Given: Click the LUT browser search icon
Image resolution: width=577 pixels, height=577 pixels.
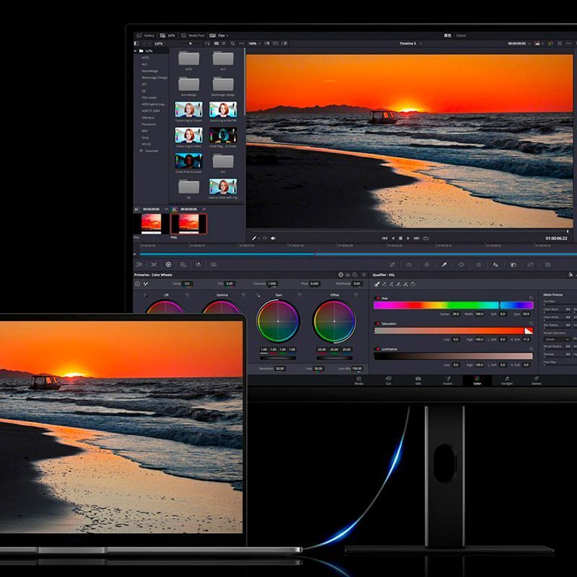Looking at the screenshot, I should coord(232,43).
